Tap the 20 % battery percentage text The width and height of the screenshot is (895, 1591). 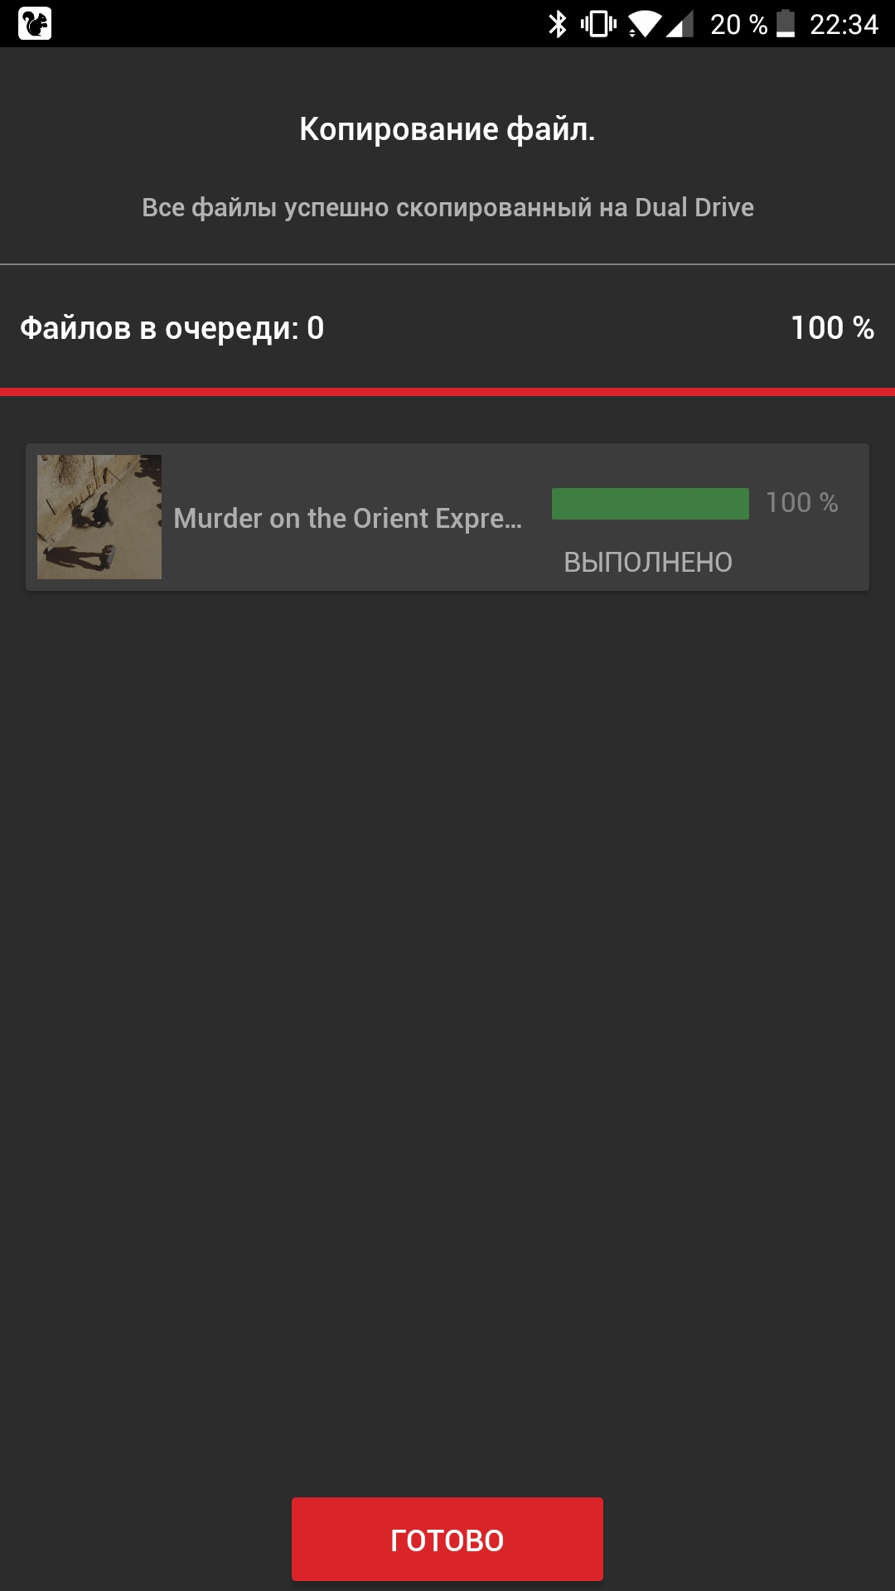tap(738, 25)
